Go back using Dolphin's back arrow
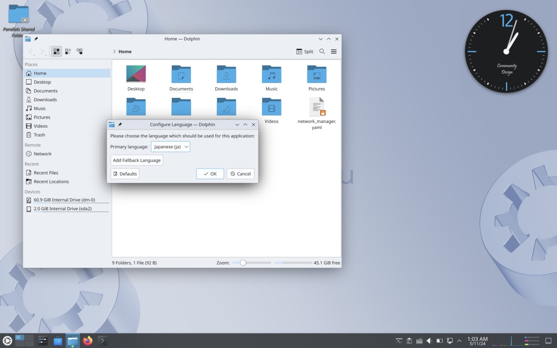This screenshot has height=348, width=557. pos(31,52)
